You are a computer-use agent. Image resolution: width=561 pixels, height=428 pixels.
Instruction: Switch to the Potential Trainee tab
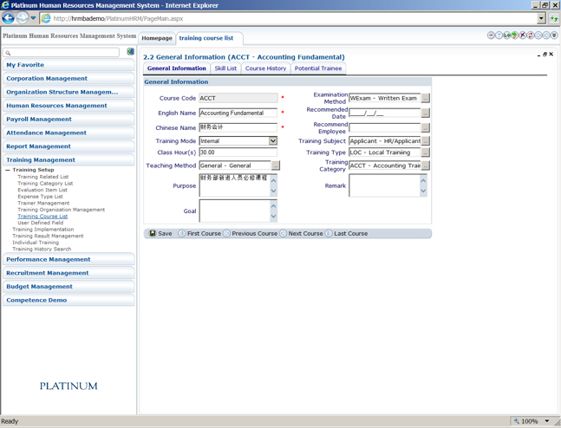click(x=318, y=68)
